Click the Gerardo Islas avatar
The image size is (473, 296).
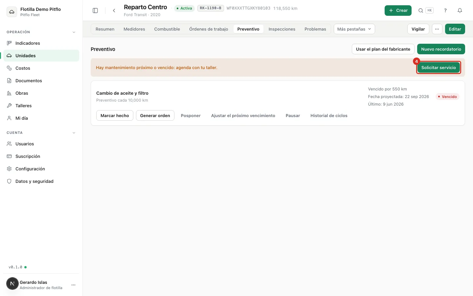point(12,284)
